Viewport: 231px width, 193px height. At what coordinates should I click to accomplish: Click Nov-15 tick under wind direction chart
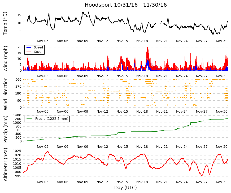(122, 112)
